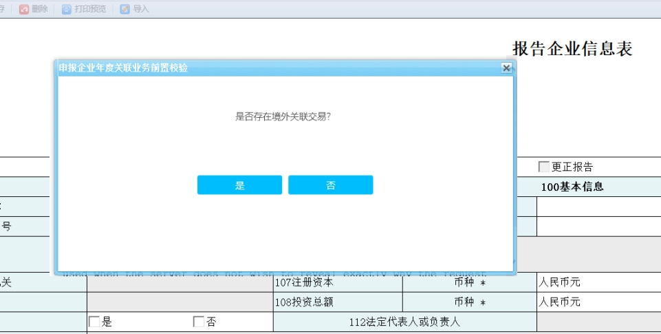Open 打印预览 (print preview) from toolbar
Image resolution: width=661 pixels, height=334 pixels.
pyautogui.click(x=66, y=9)
